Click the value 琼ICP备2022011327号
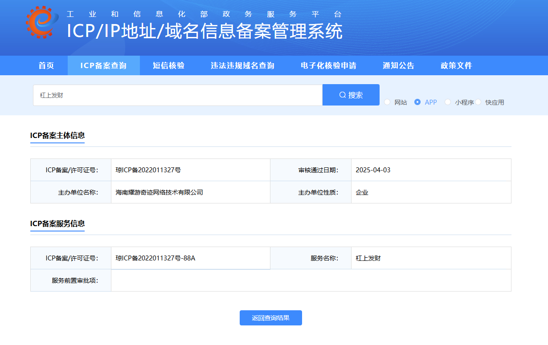548x345 pixels. click(x=148, y=170)
